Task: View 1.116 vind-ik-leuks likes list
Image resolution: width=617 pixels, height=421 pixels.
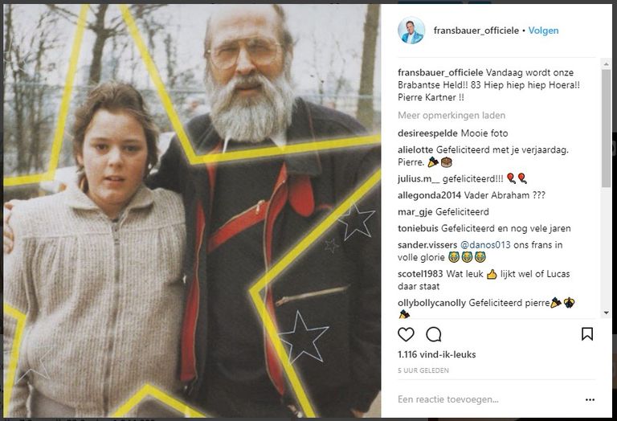Action: pyautogui.click(x=437, y=354)
